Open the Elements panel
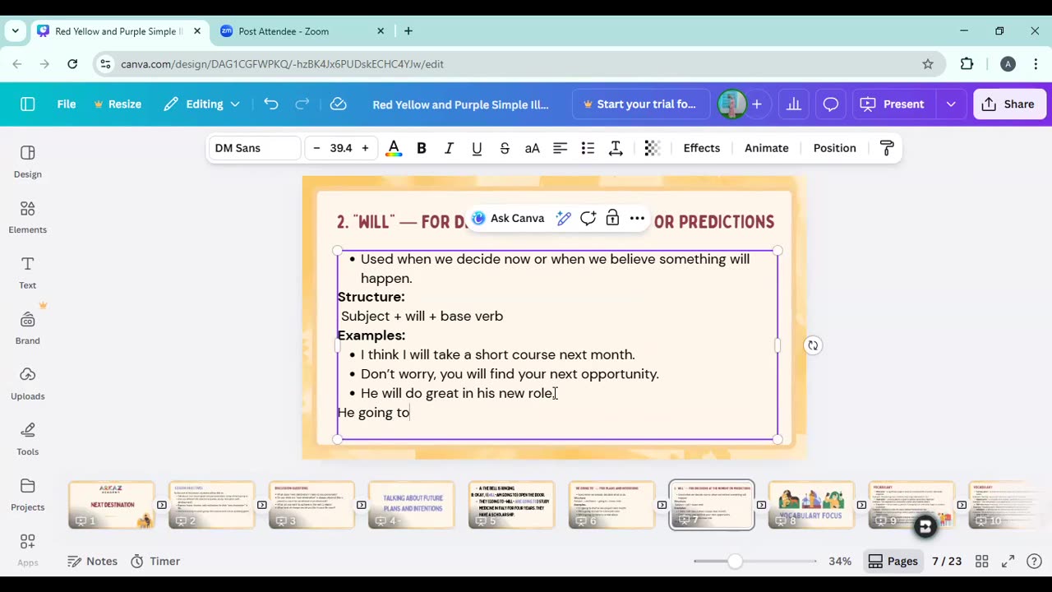The height and width of the screenshot is (592, 1052). [x=27, y=217]
